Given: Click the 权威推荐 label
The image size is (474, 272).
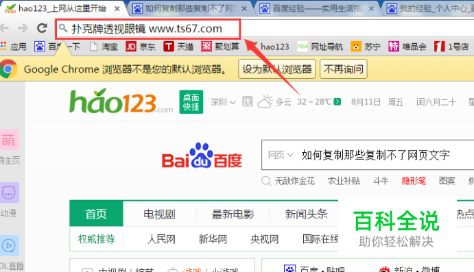Looking at the screenshot, I should click(x=96, y=239).
